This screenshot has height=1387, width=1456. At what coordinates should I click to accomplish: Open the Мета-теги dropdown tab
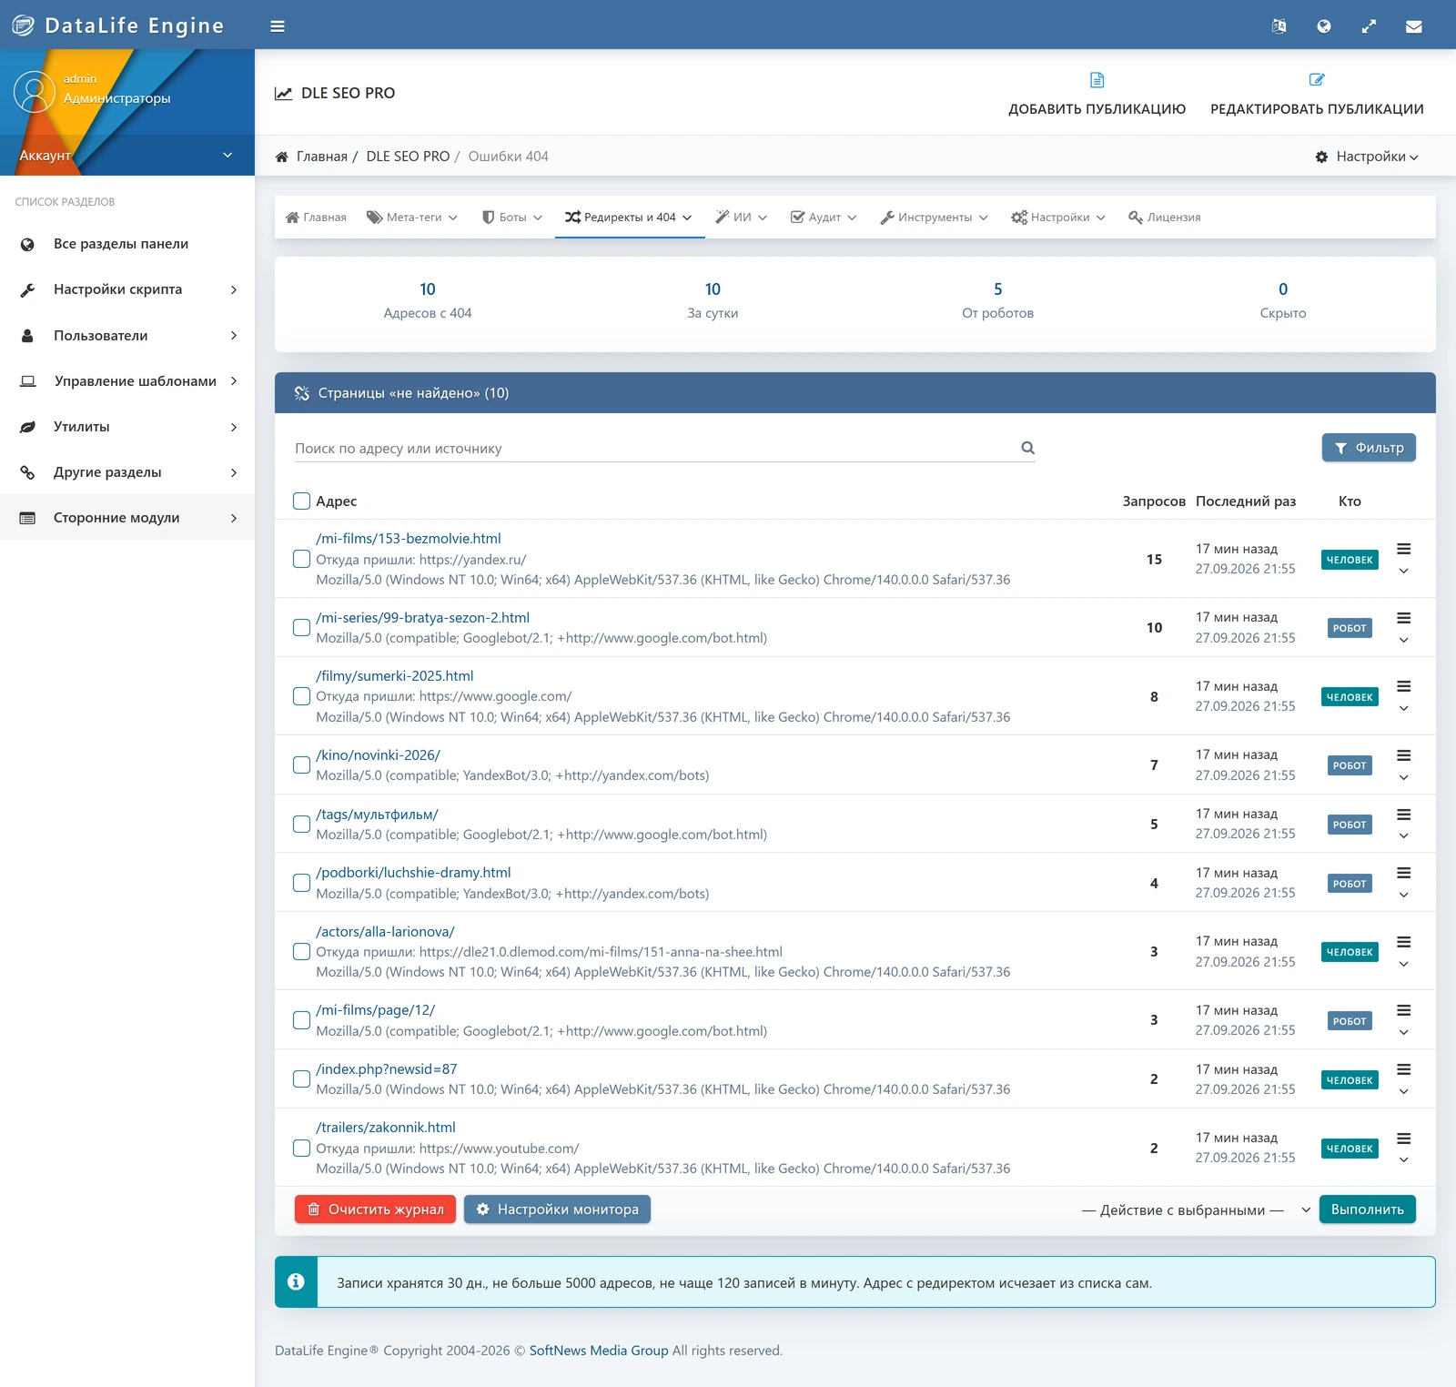click(412, 218)
